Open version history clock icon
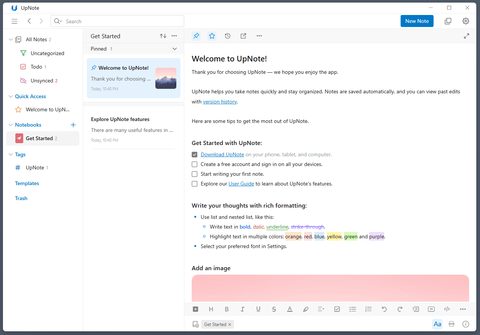This screenshot has width=480, height=335. 228,36
